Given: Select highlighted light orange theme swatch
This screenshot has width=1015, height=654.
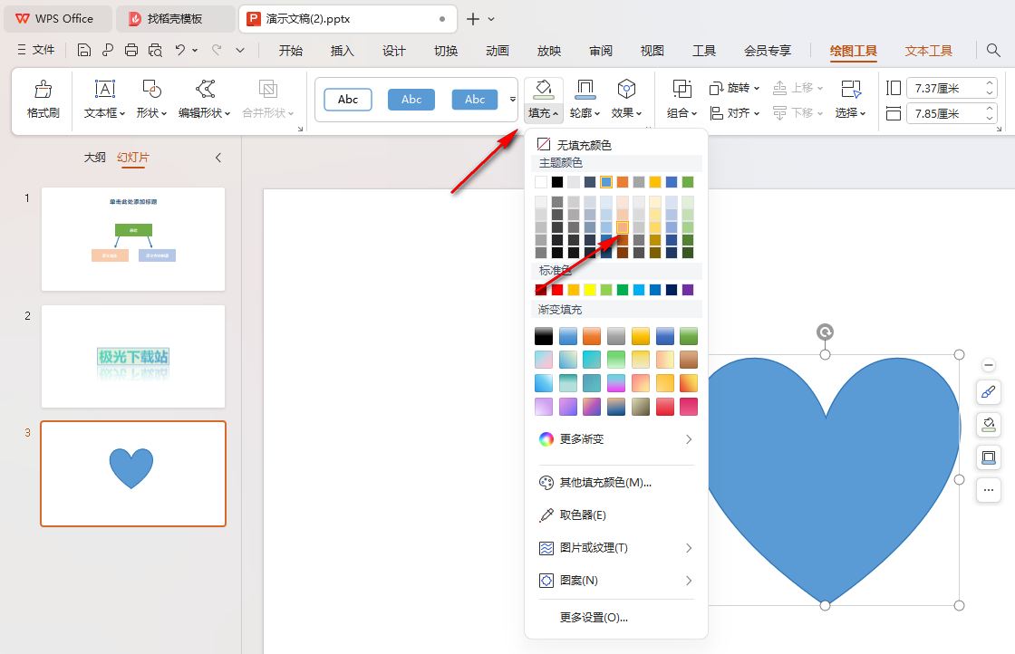Looking at the screenshot, I should tap(622, 227).
